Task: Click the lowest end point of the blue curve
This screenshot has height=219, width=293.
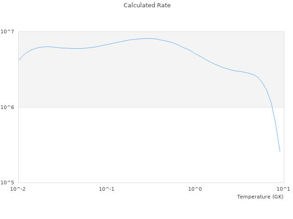Action: pos(280,151)
